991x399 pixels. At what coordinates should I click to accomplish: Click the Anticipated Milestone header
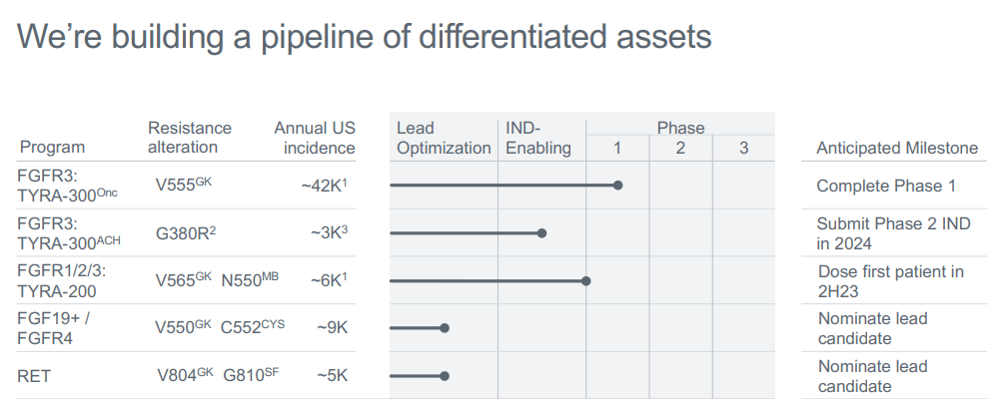[897, 149]
